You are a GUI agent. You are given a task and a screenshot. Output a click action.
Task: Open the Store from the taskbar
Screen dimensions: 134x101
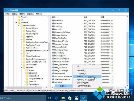click(70, 98)
